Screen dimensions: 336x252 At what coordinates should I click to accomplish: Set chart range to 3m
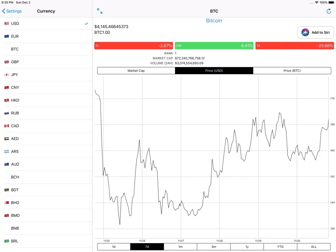214,247
